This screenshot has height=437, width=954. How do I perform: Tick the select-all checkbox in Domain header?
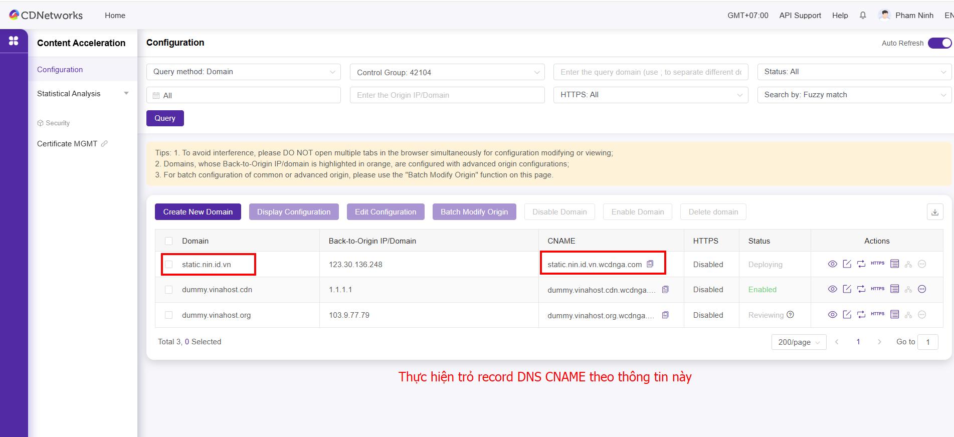click(x=169, y=241)
